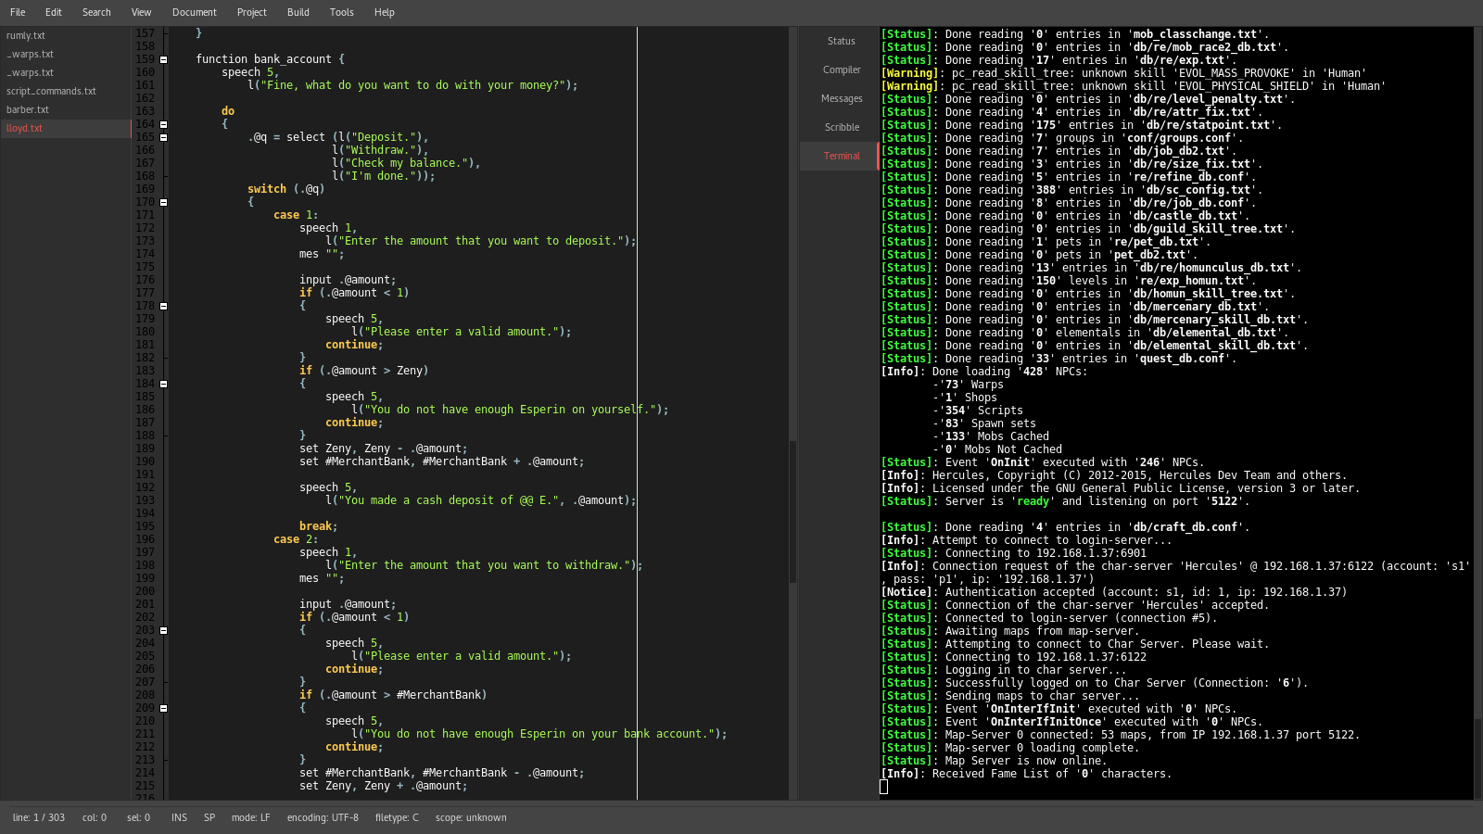Open the Help menu
Image resolution: width=1483 pixels, height=834 pixels.
coord(385,12)
